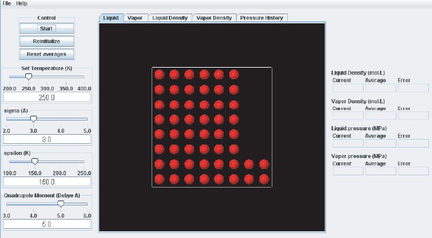Click the 'Liquid pressure (MPa)' label
The width and height of the screenshot is (432, 238).
[359, 129]
